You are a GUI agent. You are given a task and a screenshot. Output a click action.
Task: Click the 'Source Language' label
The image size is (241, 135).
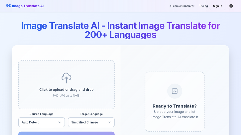(x=41, y=114)
